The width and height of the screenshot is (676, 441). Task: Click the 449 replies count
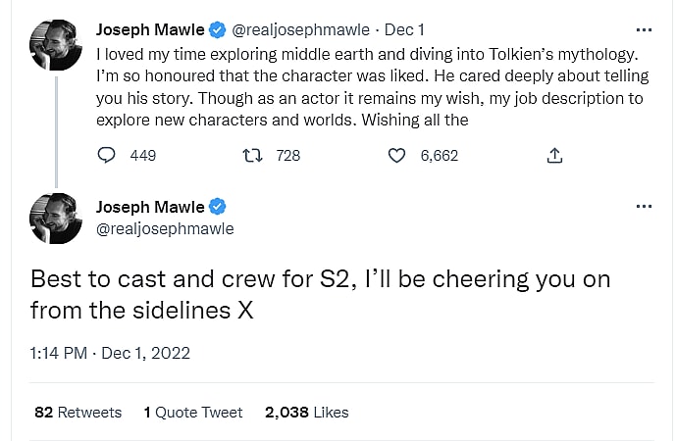(x=142, y=155)
